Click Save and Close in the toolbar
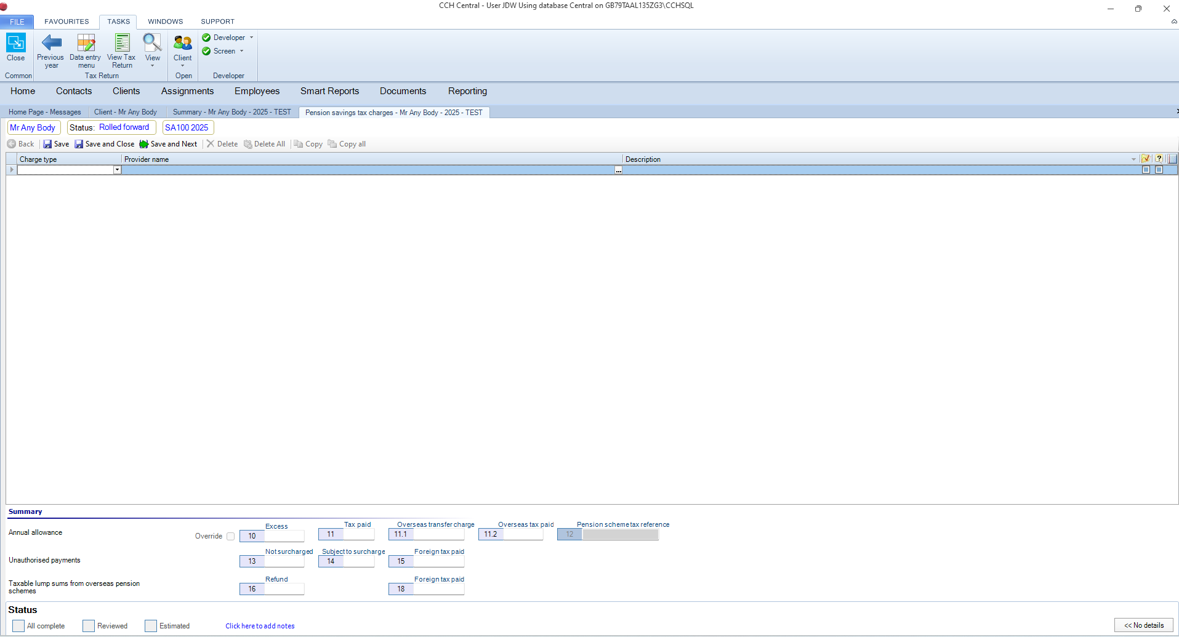1179x637 pixels. [x=104, y=144]
